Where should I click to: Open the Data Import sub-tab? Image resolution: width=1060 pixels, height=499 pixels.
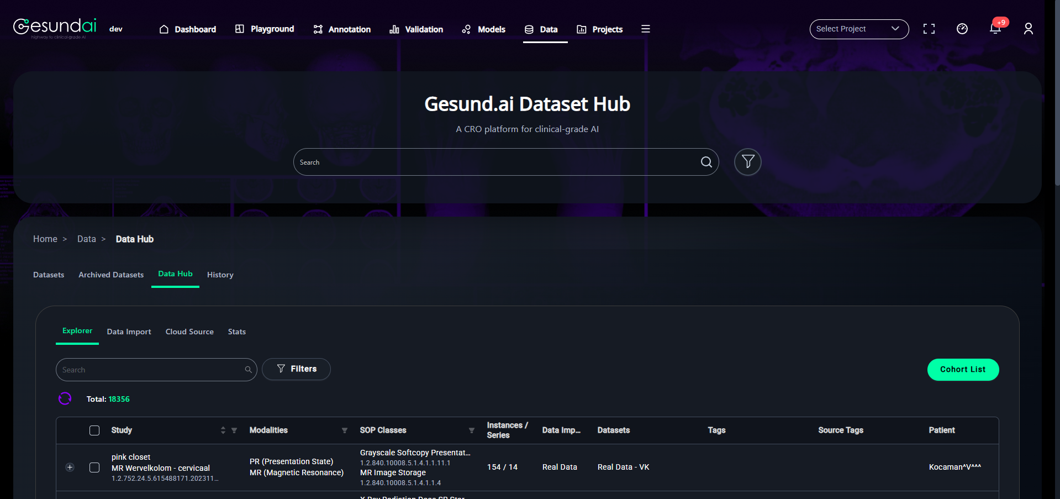pyautogui.click(x=129, y=332)
